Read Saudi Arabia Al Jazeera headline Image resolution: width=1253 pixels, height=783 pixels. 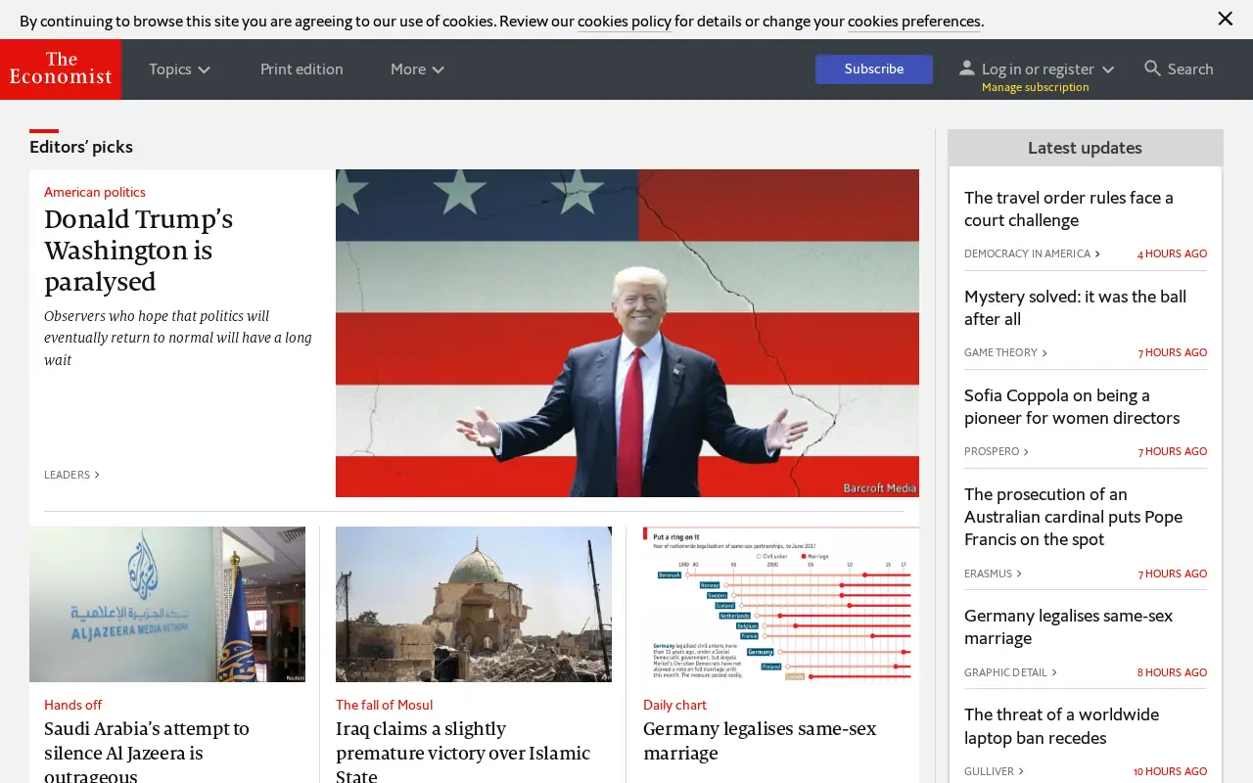147,753
